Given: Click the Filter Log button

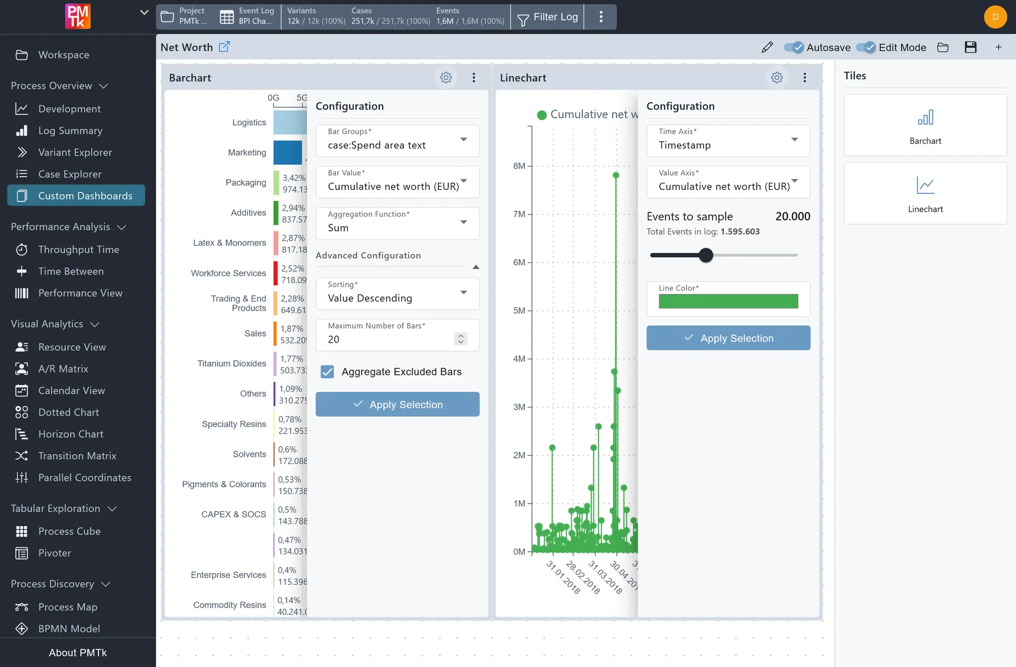Looking at the screenshot, I should pyautogui.click(x=547, y=17).
